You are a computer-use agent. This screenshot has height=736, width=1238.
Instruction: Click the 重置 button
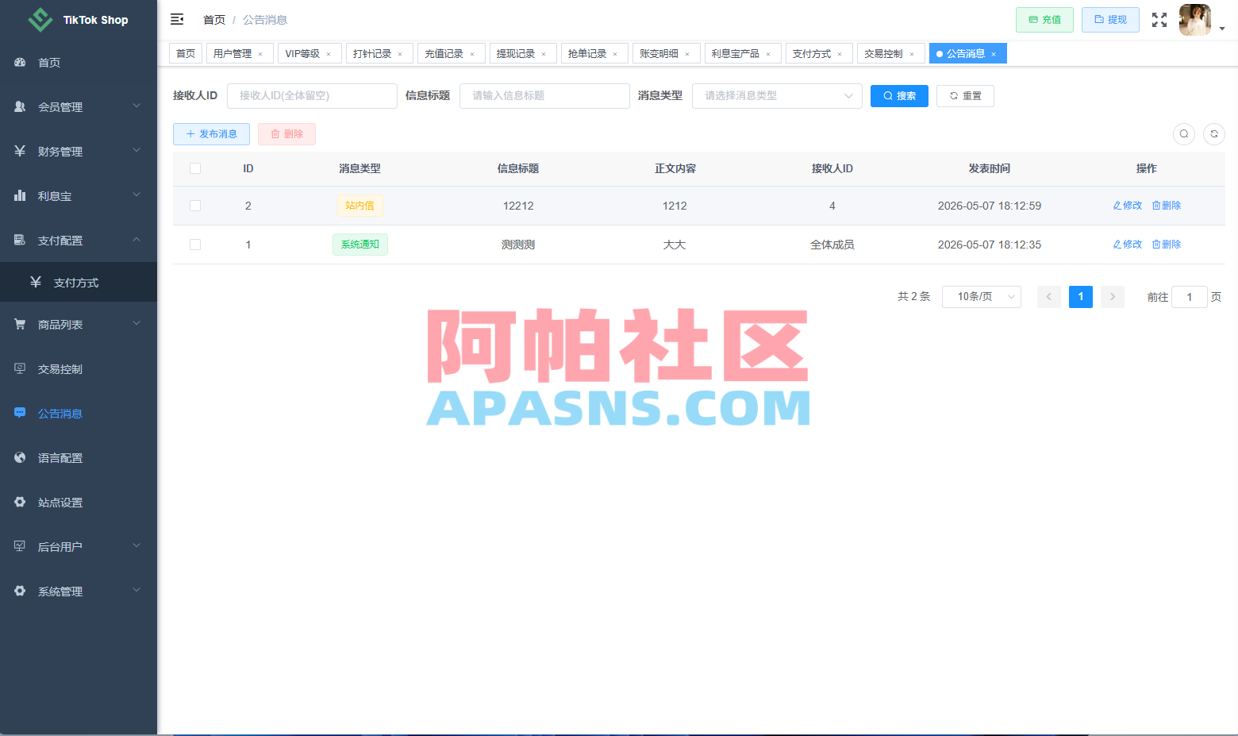pos(965,96)
